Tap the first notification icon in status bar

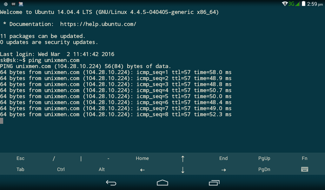[6, 4]
